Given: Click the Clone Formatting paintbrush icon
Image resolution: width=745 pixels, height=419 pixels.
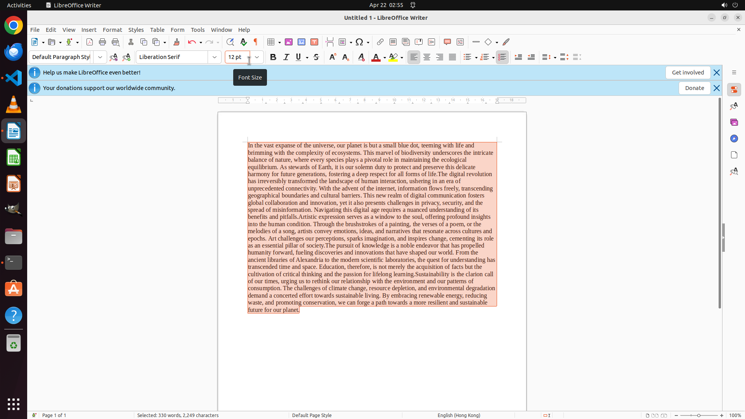Looking at the screenshot, I should tap(177, 42).
